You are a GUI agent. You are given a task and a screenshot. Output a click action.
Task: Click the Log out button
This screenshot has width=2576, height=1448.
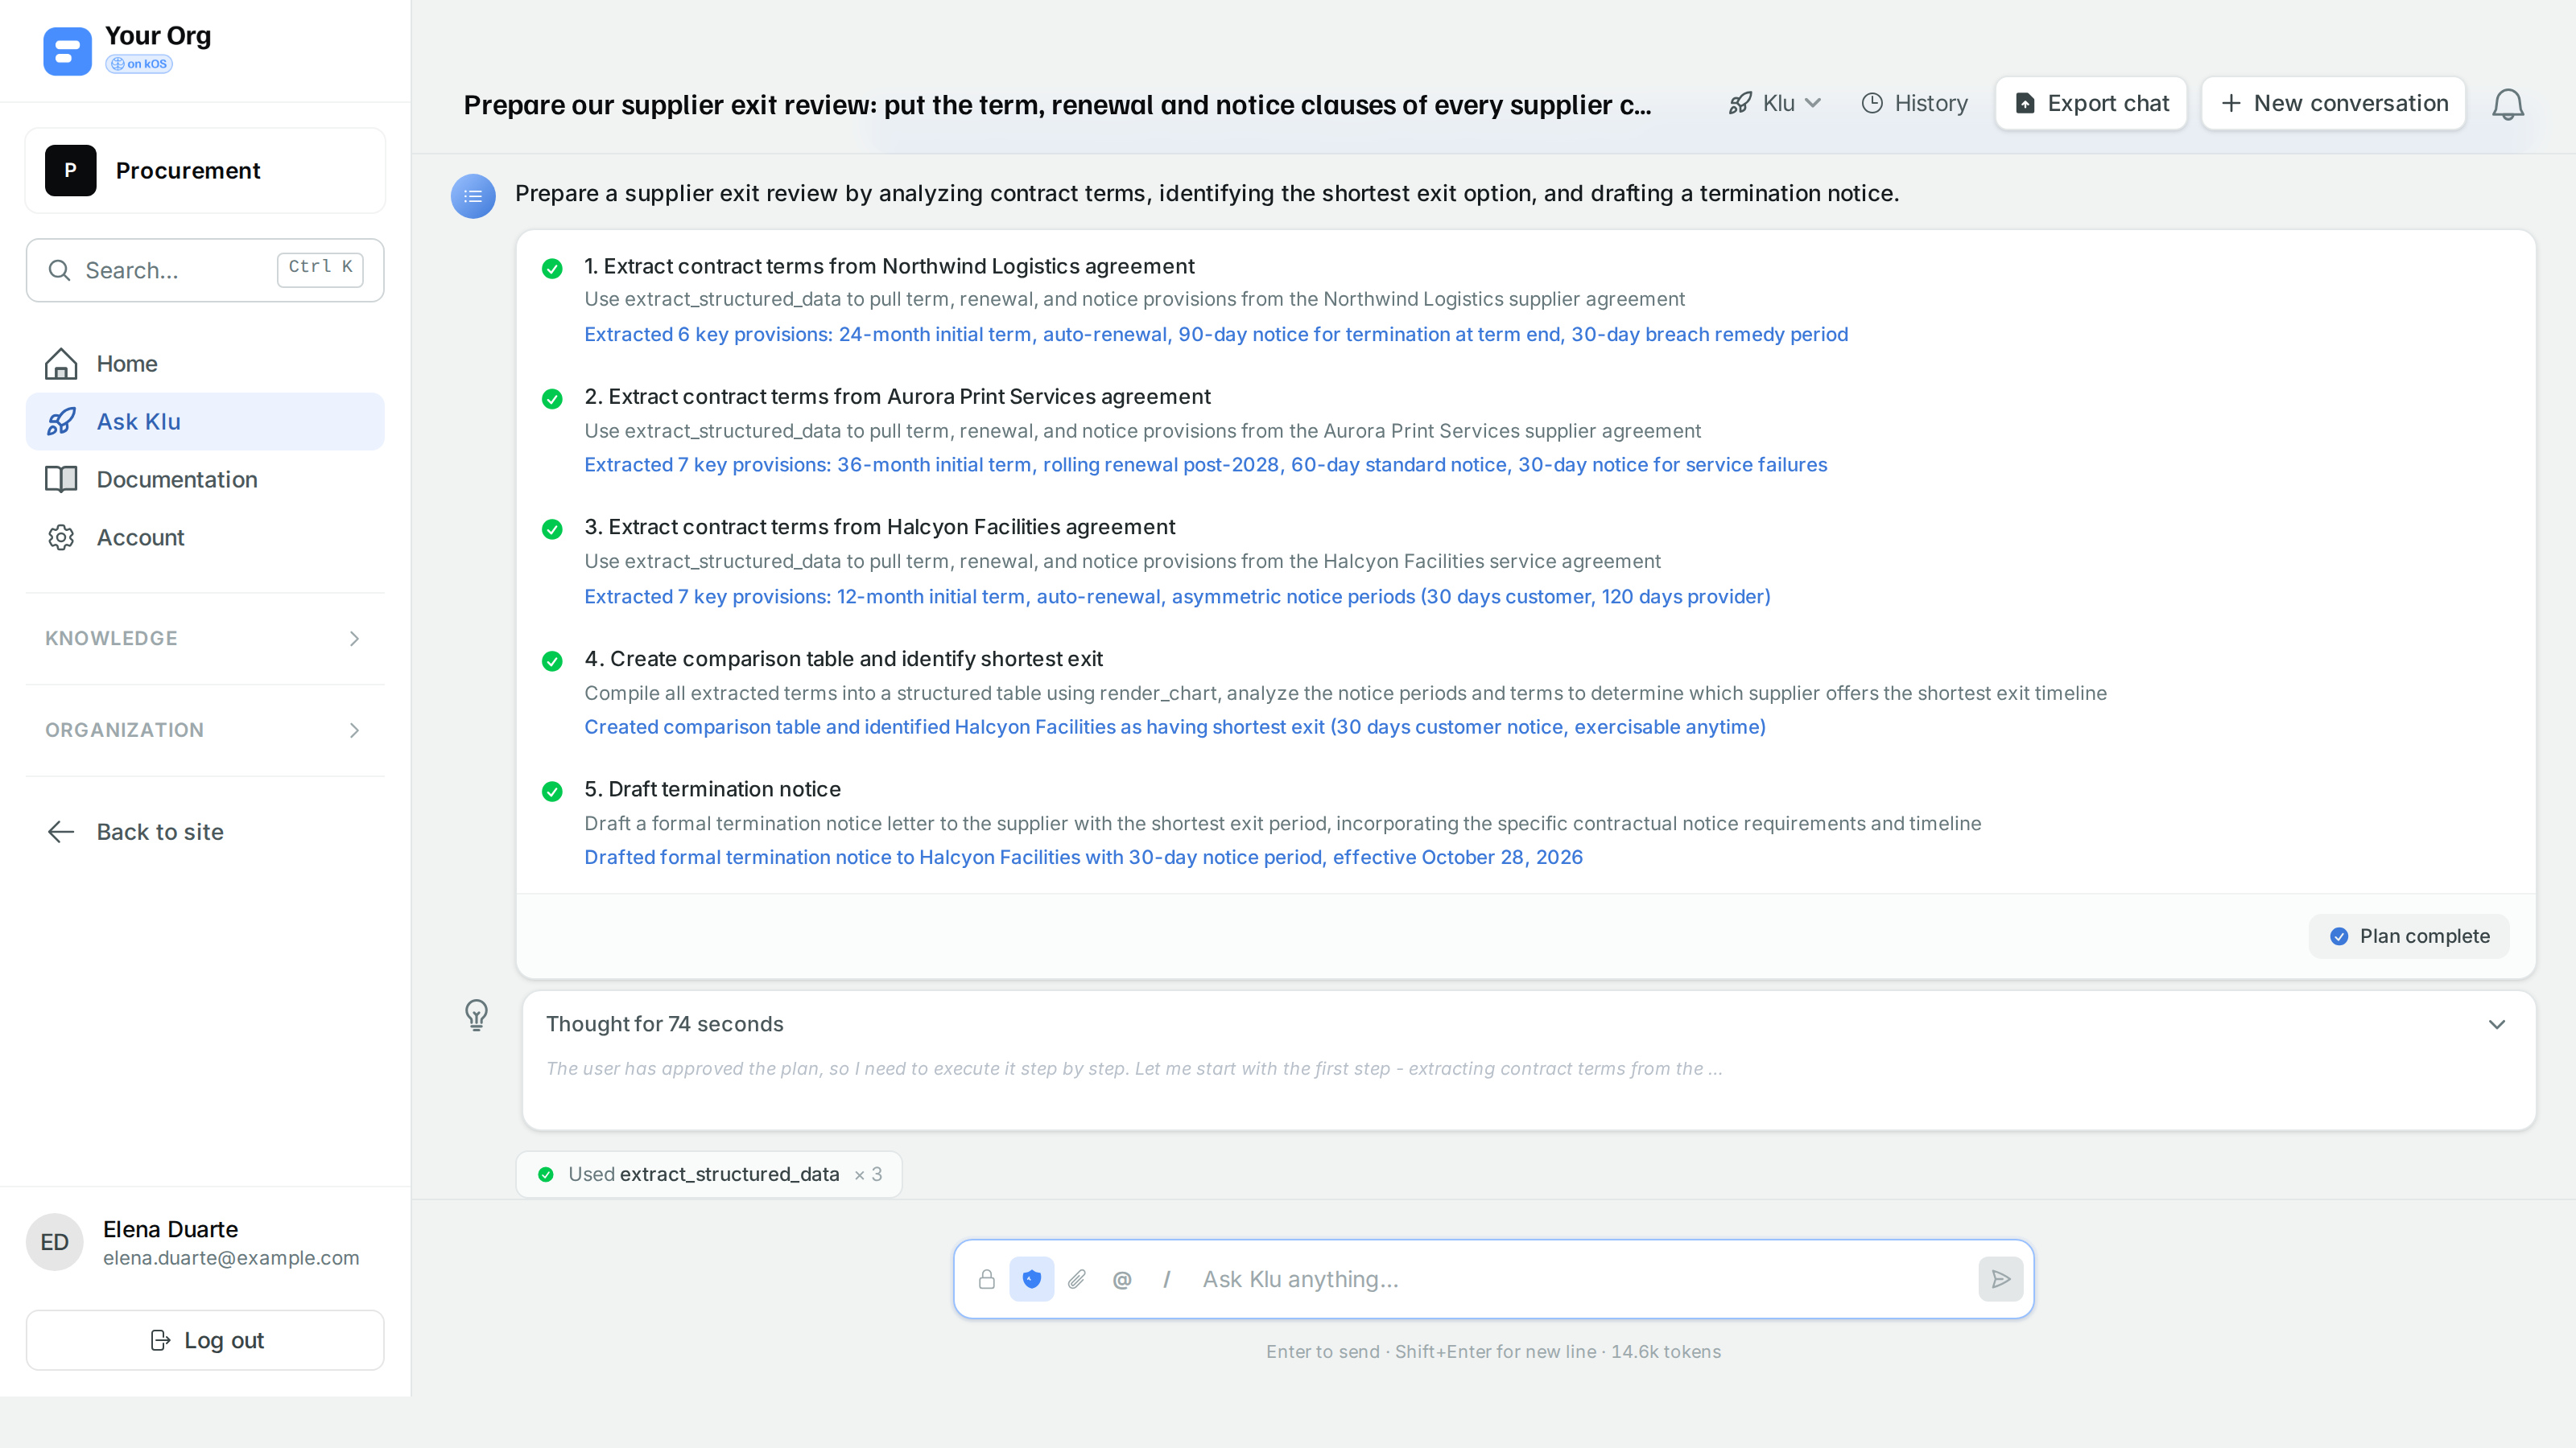[x=204, y=1340]
